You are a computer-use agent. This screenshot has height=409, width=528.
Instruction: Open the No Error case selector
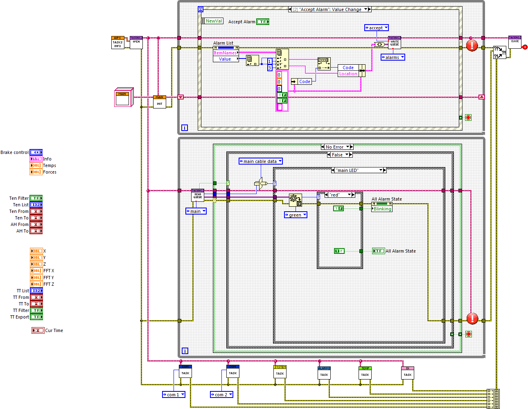337,147
